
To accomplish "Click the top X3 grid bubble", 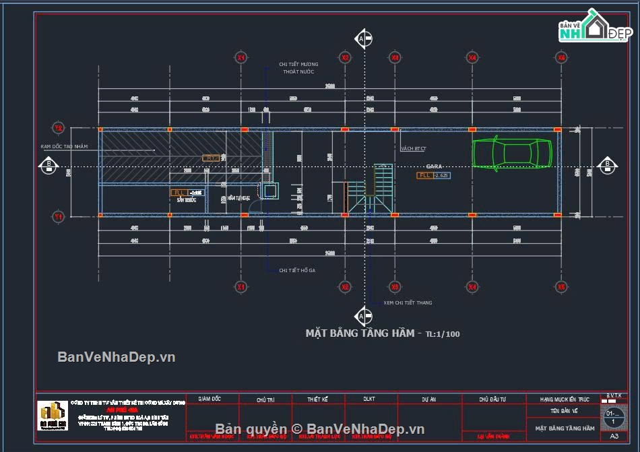I will 395,57.
